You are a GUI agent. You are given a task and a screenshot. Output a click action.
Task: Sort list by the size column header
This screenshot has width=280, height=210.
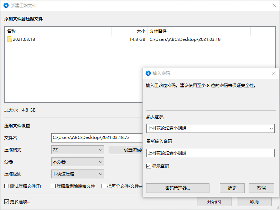click(x=129, y=31)
